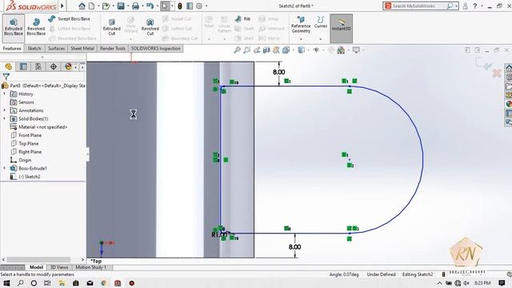Select the Top Plane
This screenshot has height=288, width=512.
coord(25,143)
